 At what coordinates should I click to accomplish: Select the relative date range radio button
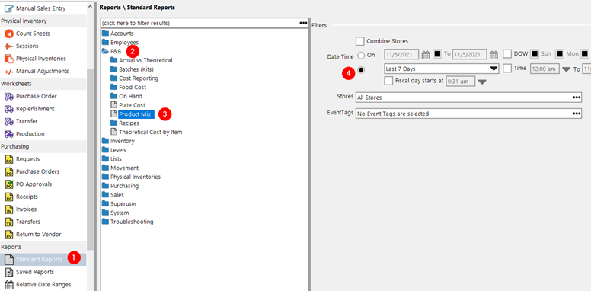tap(361, 70)
